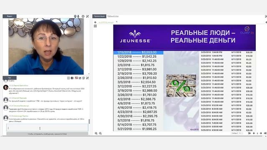Click the avatar beside the bottom chat message
Screen dimensions: 267x150
(x=6, y=117)
